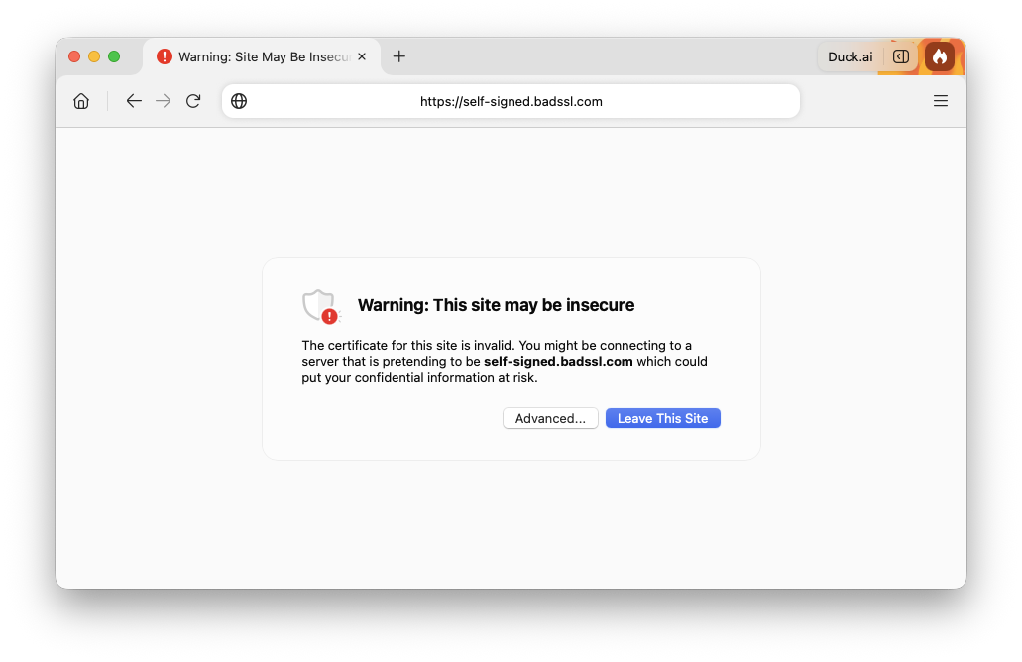Click the heading Warning: This site may be insecure
Image resolution: width=1022 pixels, height=662 pixels.
tap(496, 305)
